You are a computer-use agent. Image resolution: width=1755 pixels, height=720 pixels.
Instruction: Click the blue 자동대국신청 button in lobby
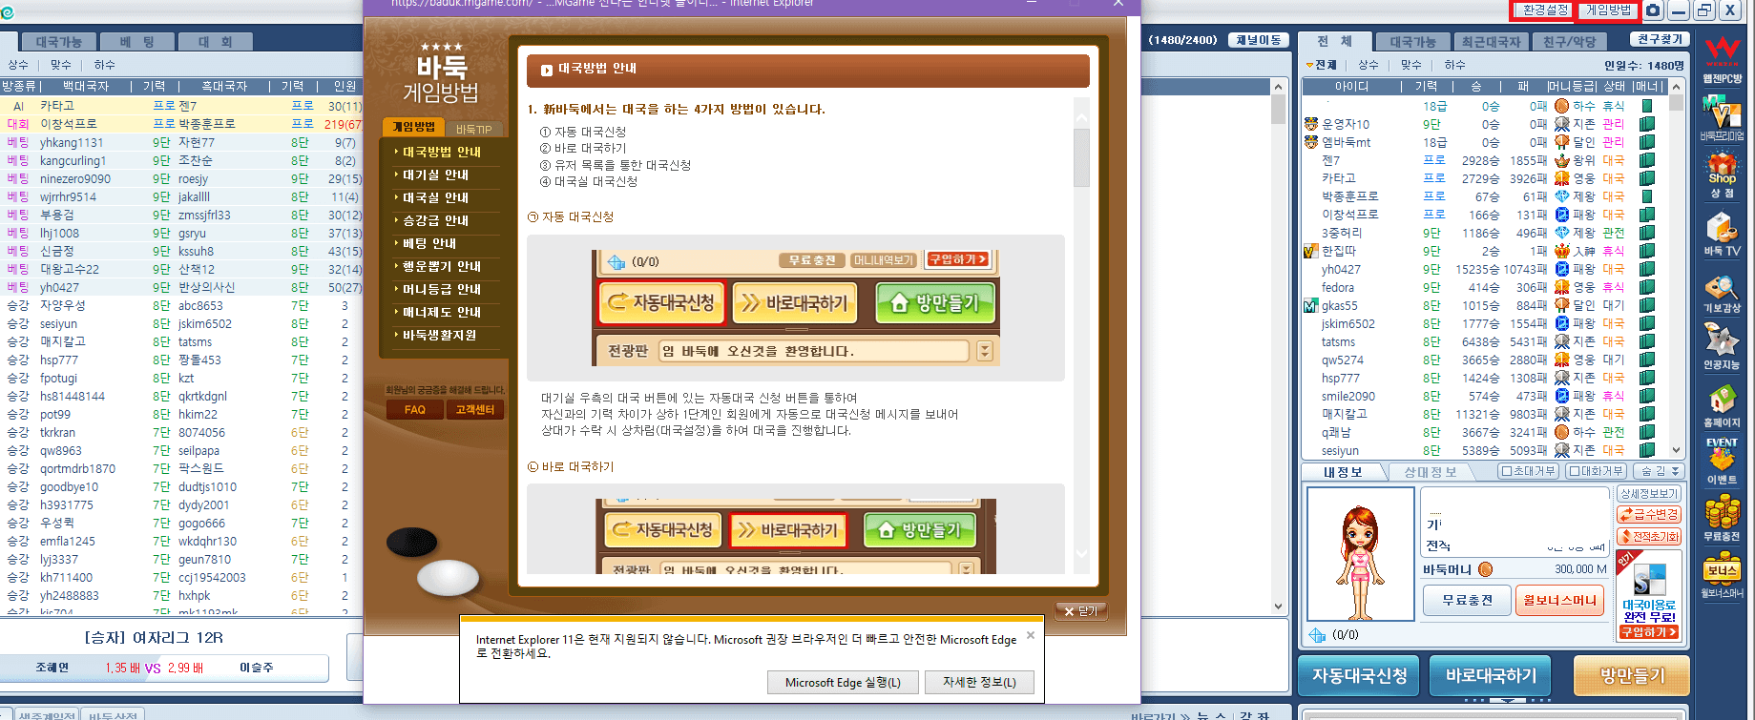1359,676
